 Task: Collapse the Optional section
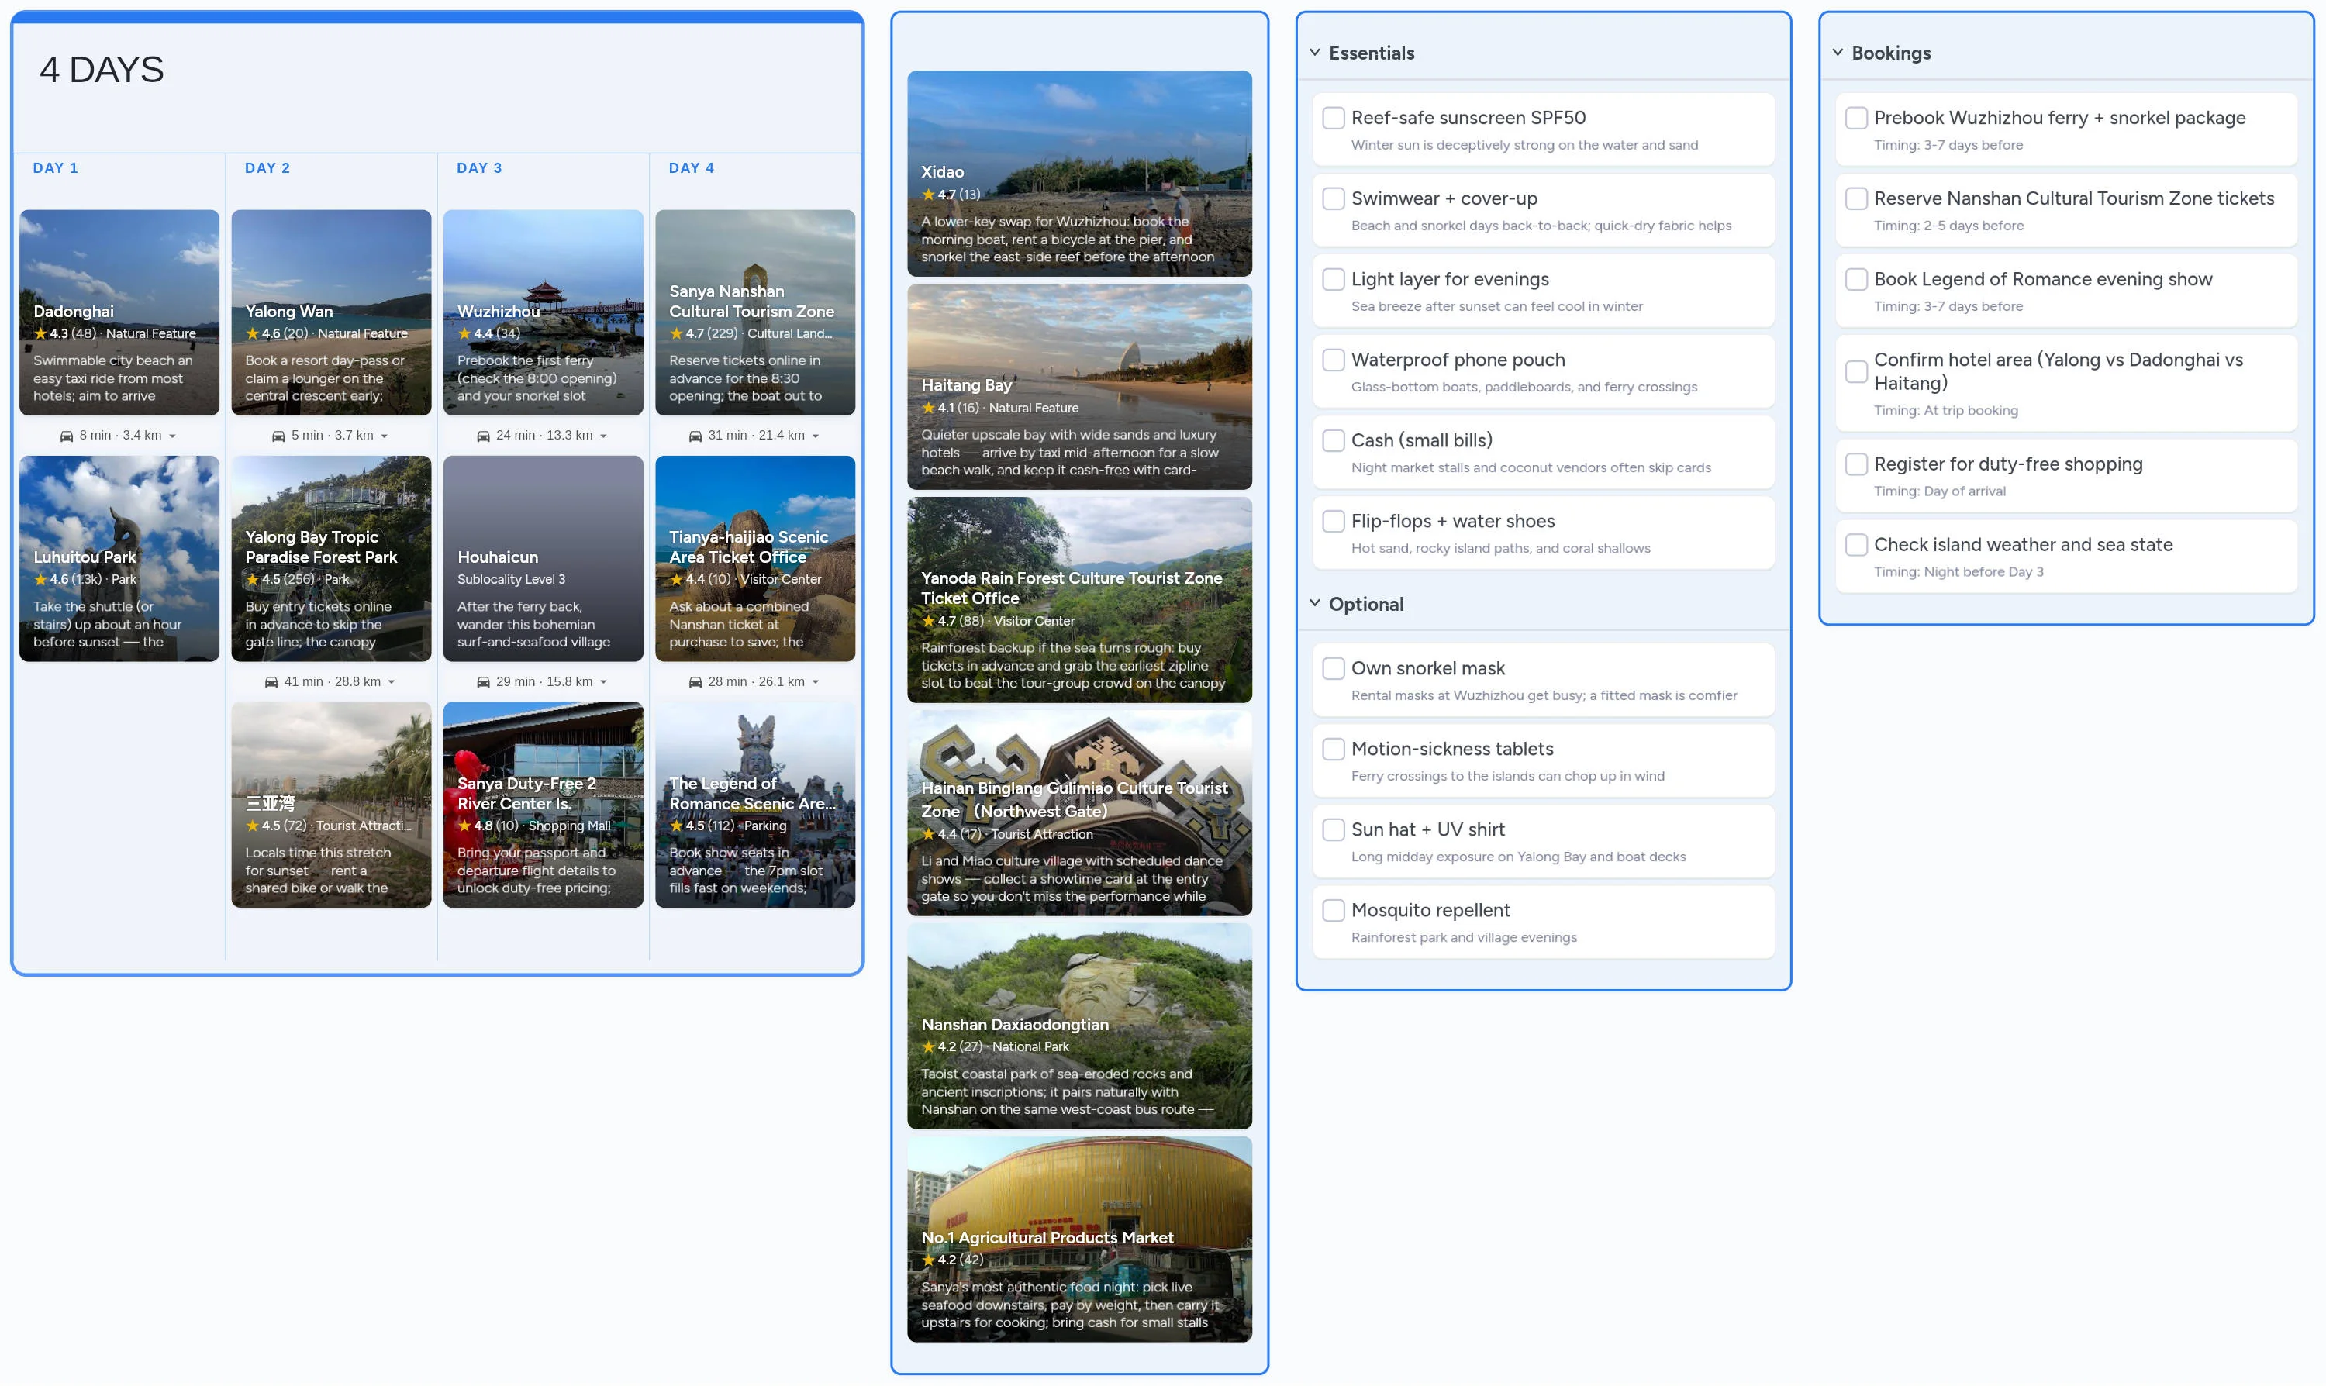point(1315,603)
